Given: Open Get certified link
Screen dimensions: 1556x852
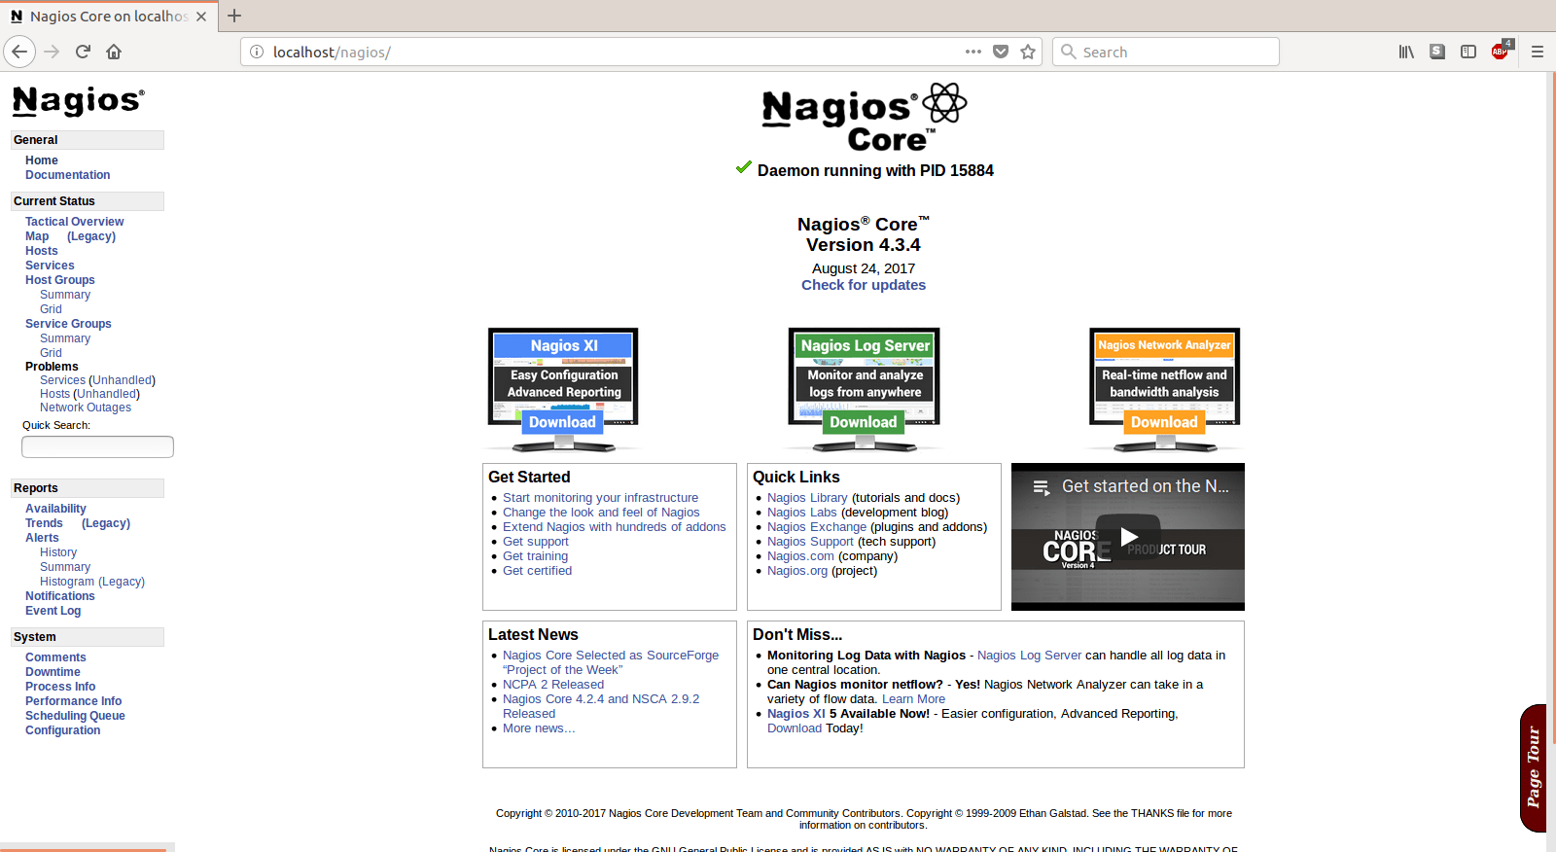Looking at the screenshot, I should (x=537, y=571).
